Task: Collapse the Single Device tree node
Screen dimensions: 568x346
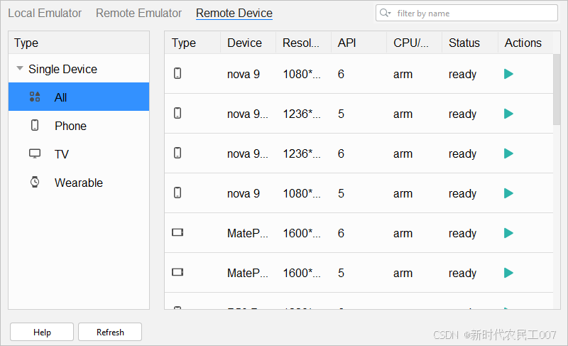Action: 20,68
